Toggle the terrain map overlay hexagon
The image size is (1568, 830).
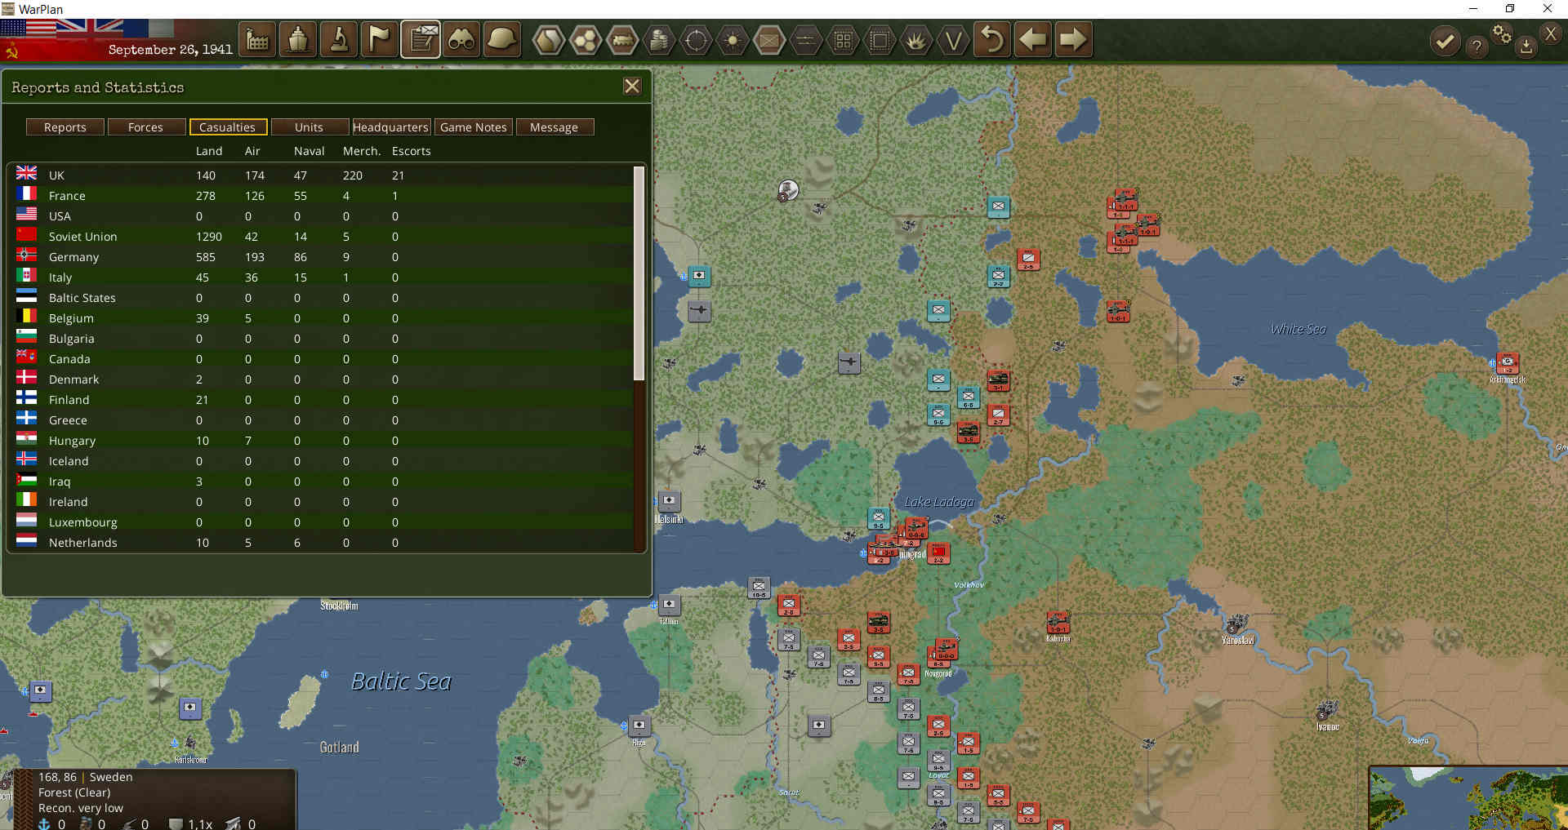[549, 40]
